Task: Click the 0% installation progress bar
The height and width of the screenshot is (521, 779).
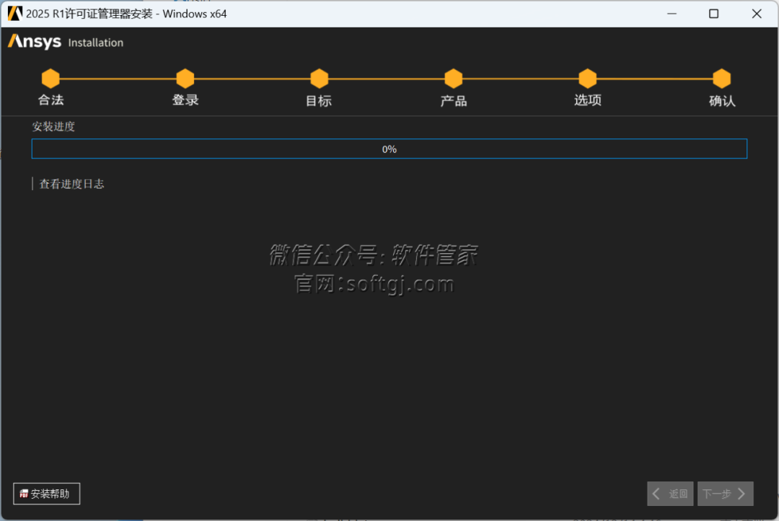Action: coord(389,149)
